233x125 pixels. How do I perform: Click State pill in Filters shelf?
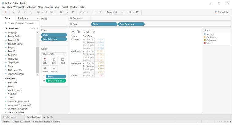point(54,35)
